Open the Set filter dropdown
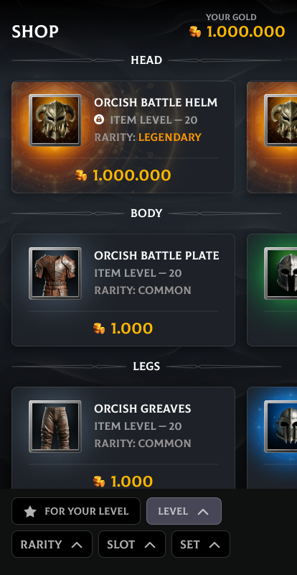Image resolution: width=297 pixels, height=575 pixels. 201,544
